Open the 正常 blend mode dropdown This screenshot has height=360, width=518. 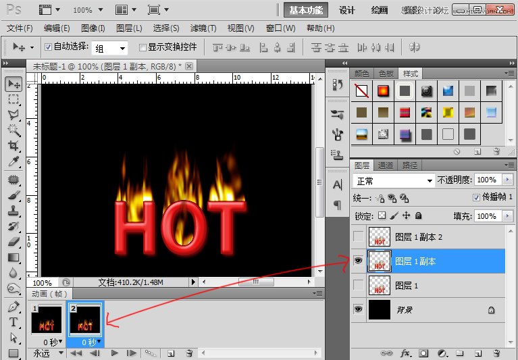(394, 181)
